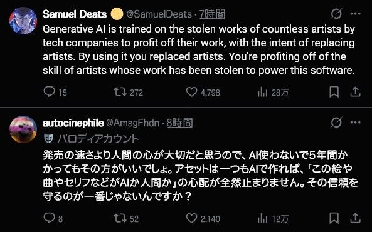Bookmark autocinephile's tweet
The image size is (372, 232).
coord(334,218)
